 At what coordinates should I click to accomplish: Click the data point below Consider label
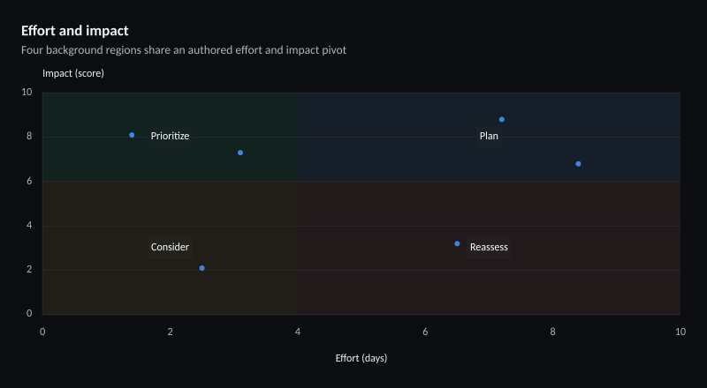(202, 268)
